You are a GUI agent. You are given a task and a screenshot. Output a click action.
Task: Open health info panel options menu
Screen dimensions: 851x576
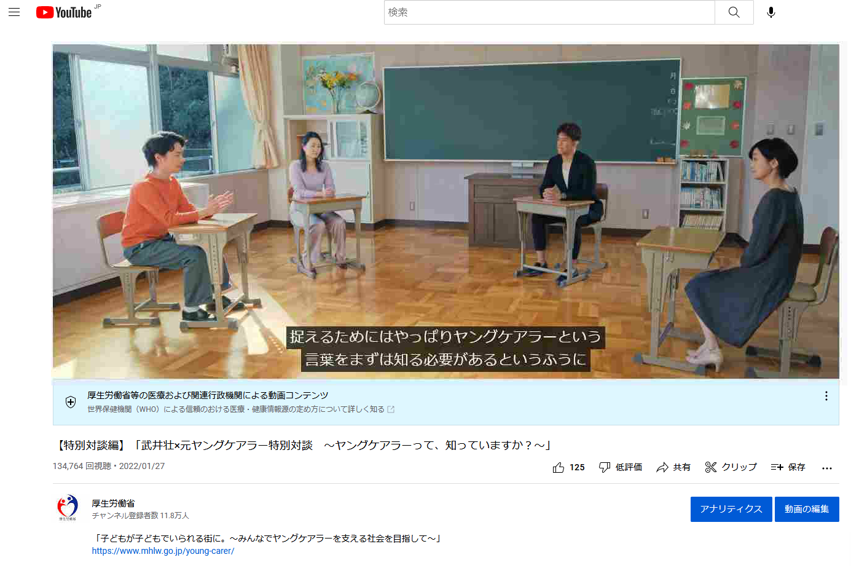tap(826, 396)
